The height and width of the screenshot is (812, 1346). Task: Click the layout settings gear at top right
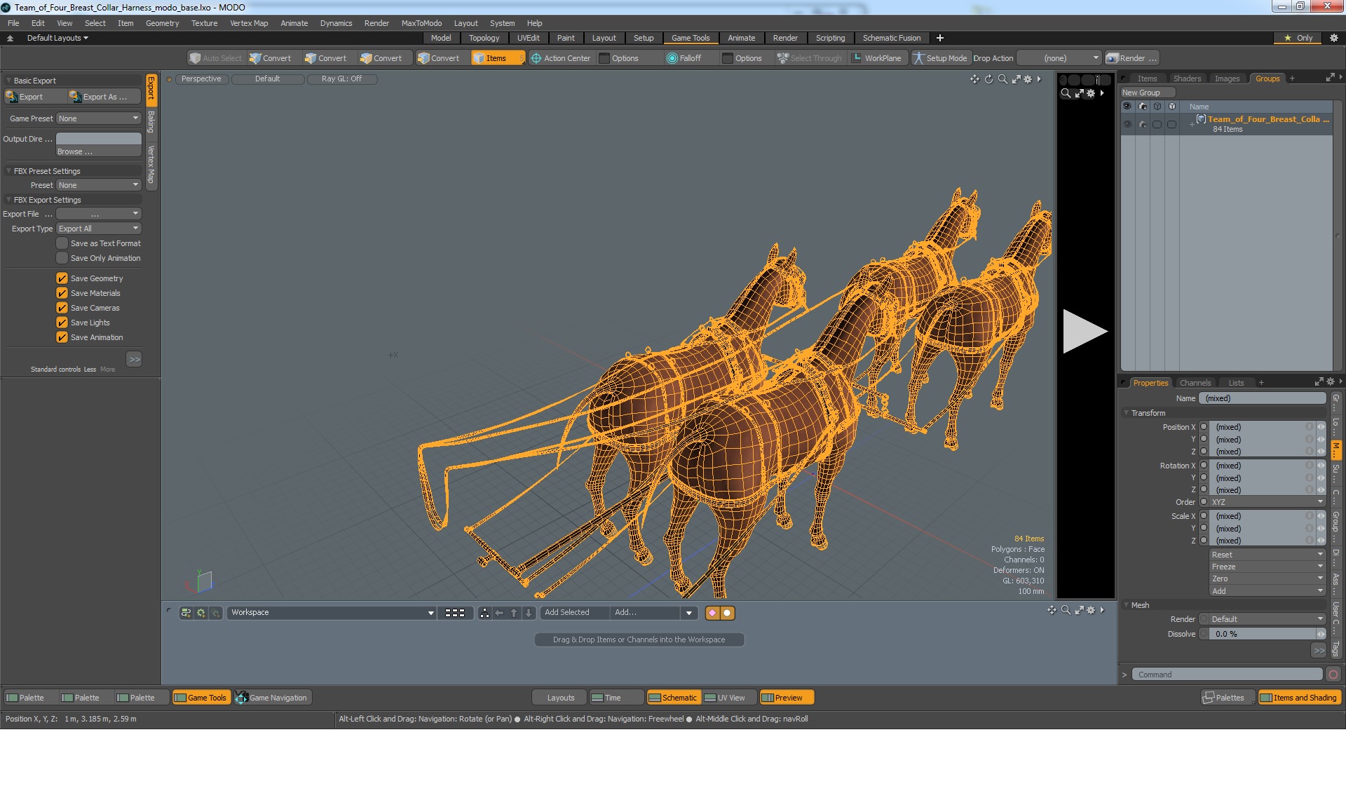tap(1333, 38)
